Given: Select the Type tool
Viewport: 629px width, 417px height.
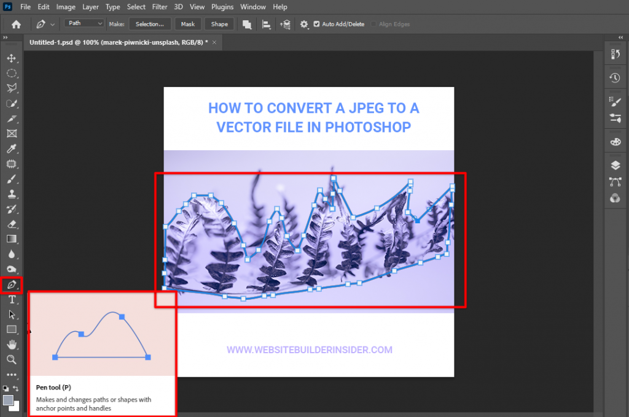Looking at the screenshot, I should coord(12,299).
